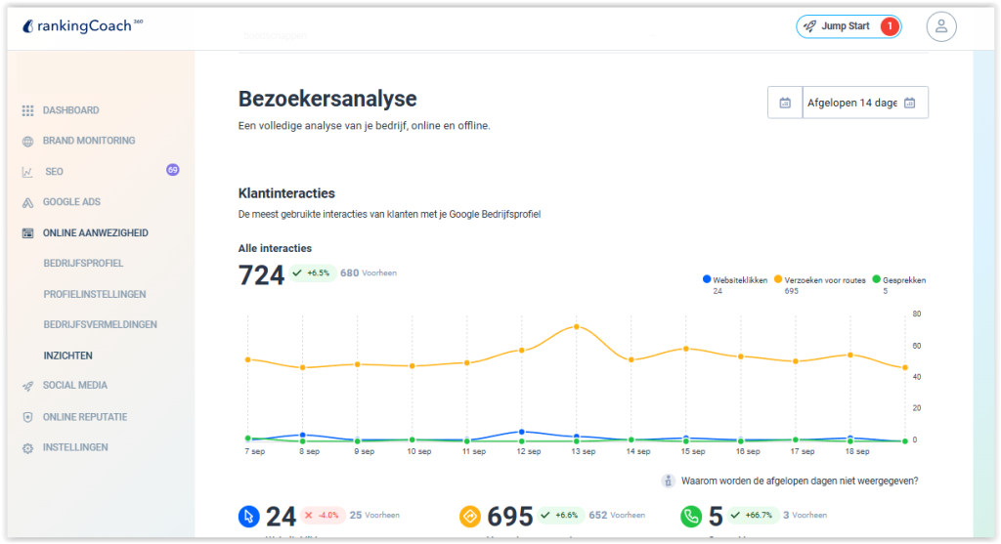Click the 13 sep peak point on chart
The image size is (1001, 544).
coord(577,326)
